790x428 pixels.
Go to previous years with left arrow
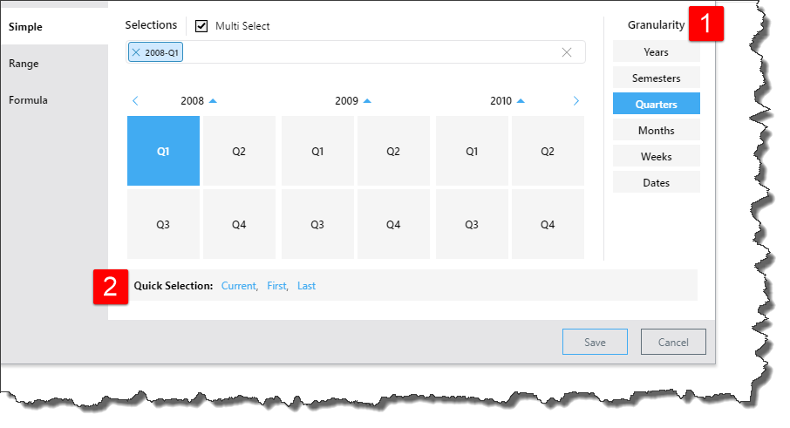pos(135,101)
